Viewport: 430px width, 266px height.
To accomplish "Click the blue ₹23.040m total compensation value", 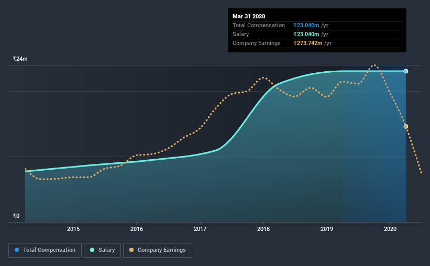I will (x=306, y=25).
